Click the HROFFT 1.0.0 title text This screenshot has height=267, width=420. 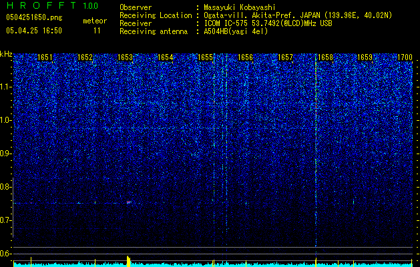click(x=52, y=5)
